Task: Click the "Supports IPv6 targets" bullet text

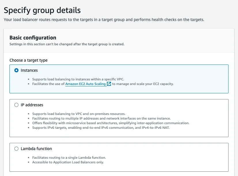Action: (x=101, y=128)
